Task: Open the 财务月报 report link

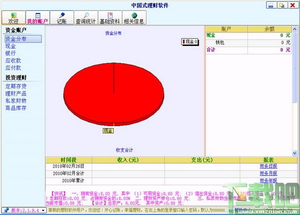Action: pyautogui.click(x=268, y=173)
